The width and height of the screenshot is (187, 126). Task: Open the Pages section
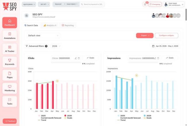tap(10, 75)
